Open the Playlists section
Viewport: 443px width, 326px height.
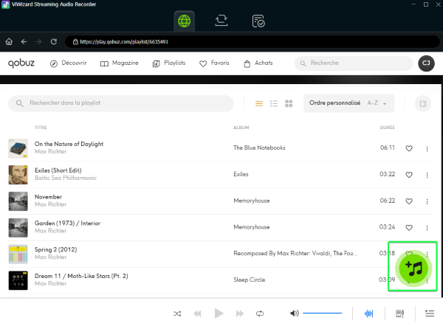(169, 63)
